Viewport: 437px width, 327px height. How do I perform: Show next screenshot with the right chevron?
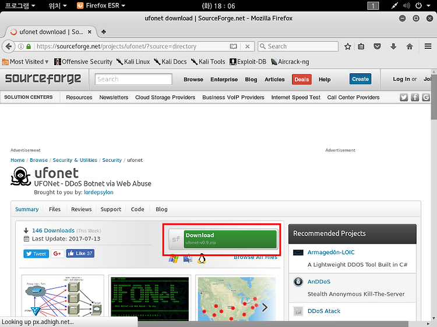pyautogui.click(x=265, y=307)
